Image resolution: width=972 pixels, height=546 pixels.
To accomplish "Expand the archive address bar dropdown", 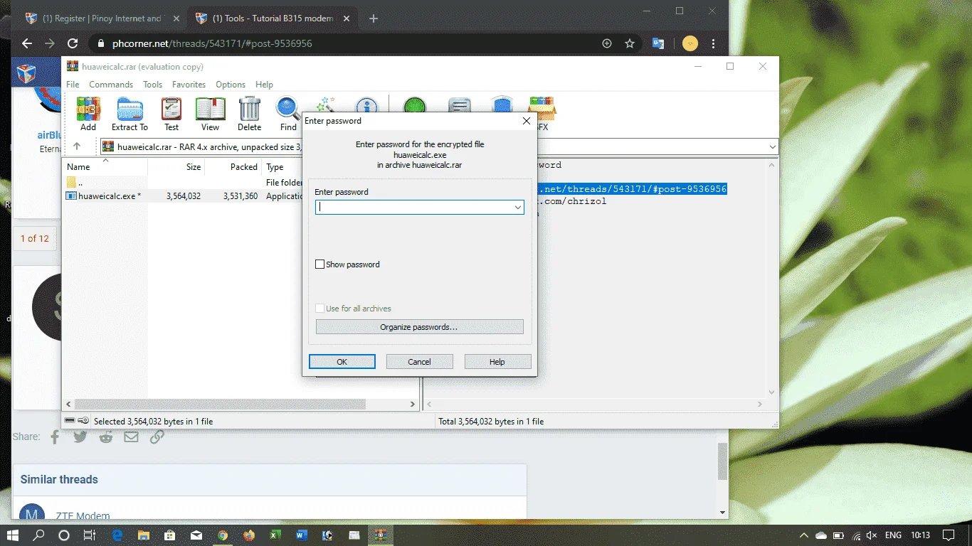I will [773, 146].
